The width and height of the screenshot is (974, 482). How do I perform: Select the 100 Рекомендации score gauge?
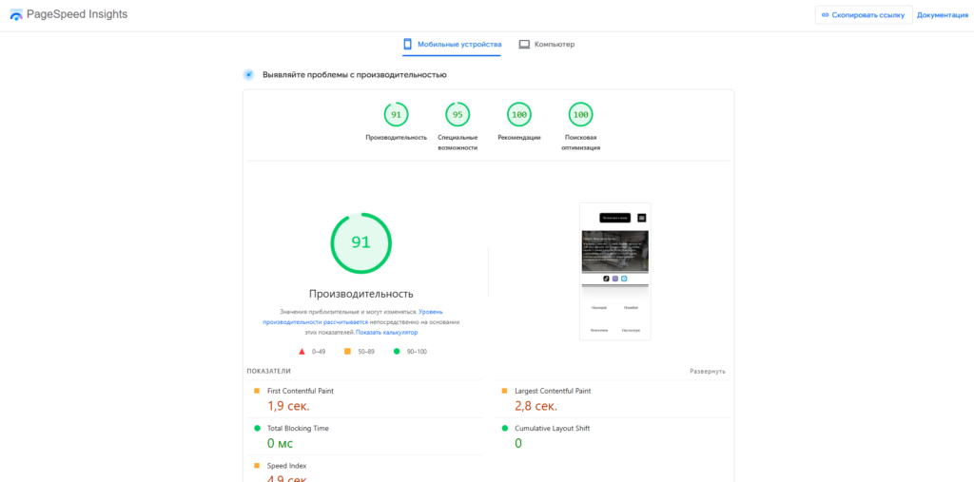tap(519, 114)
